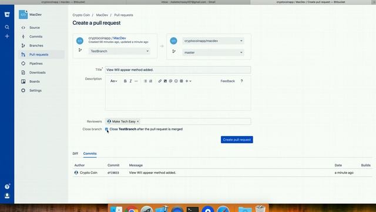The width and height of the screenshot is (376, 212).
Task: Open Downloads in the sidebar
Action: (x=38, y=72)
